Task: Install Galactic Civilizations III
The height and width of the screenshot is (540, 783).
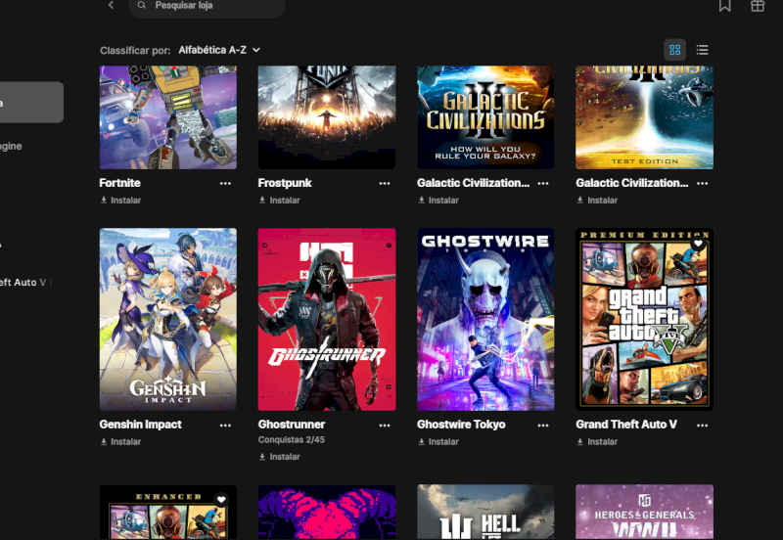Action: point(438,201)
